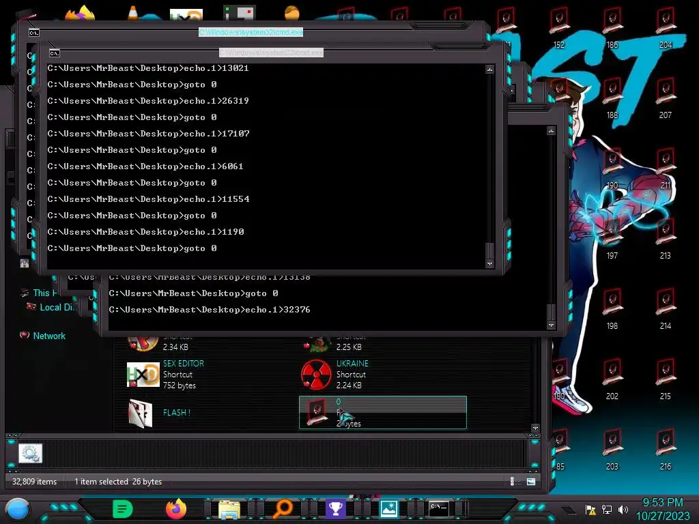This screenshot has width=699, height=524.
Task: Select the UKRAINE radiation shortcut in Explorer
Action: tap(335, 375)
